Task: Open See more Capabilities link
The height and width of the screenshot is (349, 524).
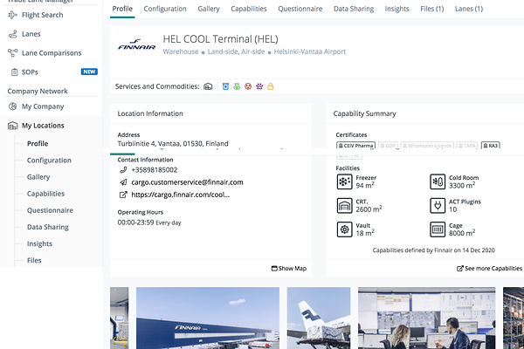Action: [489, 269]
